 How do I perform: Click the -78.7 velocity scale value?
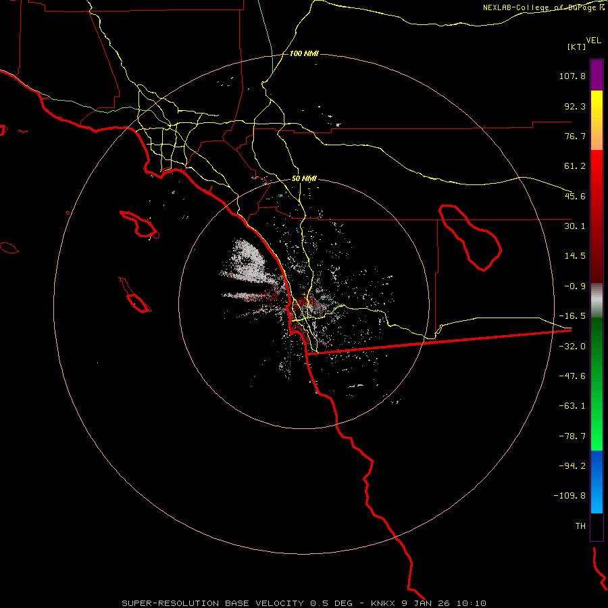point(572,436)
